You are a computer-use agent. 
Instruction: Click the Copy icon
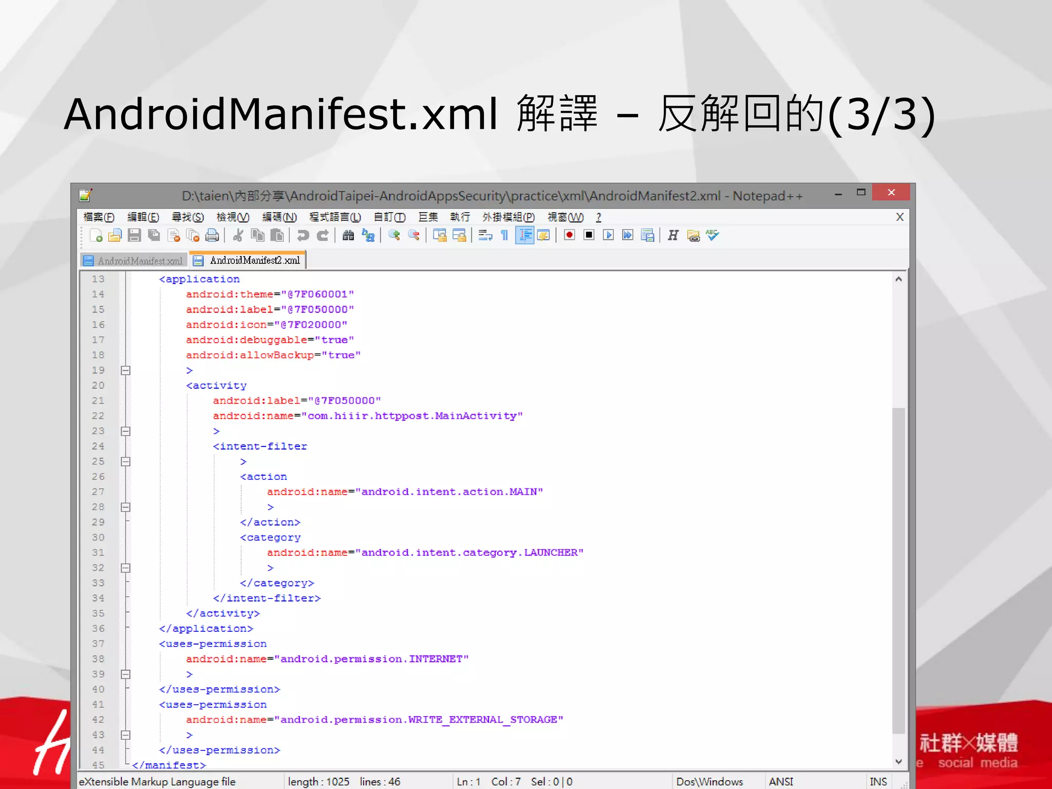coord(257,236)
